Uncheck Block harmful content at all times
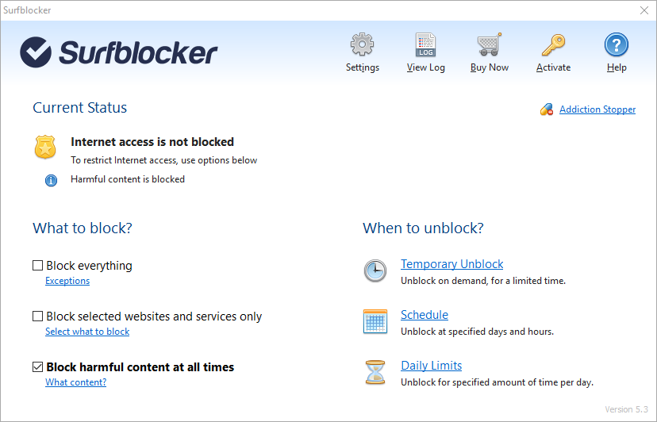This screenshot has height=422, width=657. [38, 367]
